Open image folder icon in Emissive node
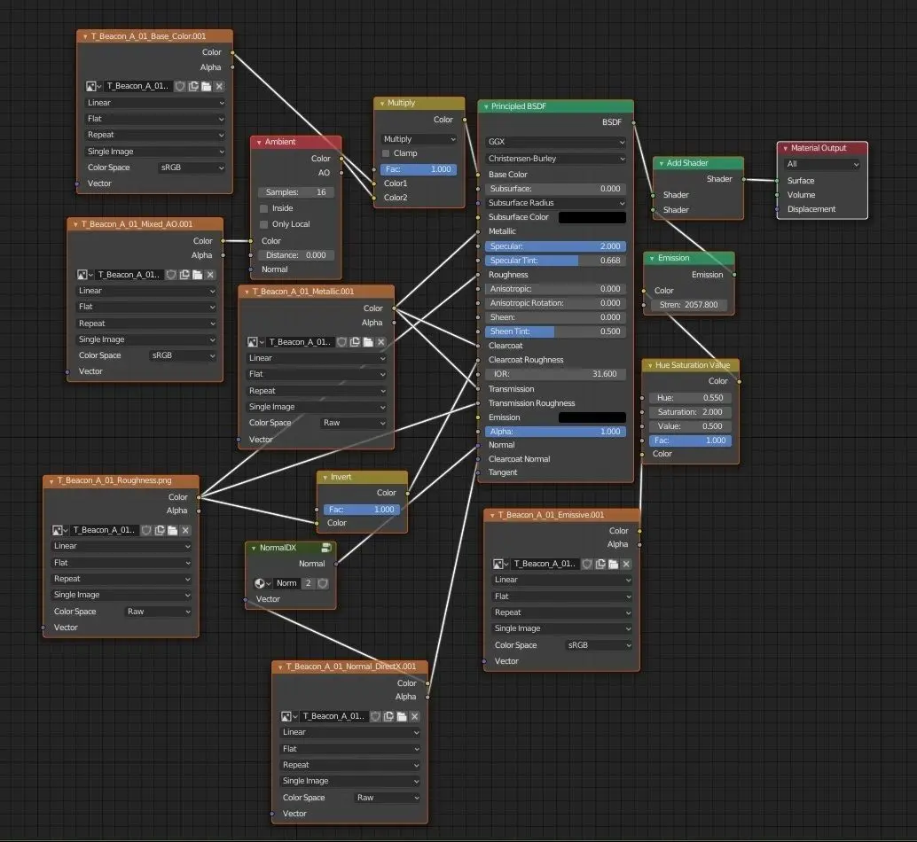 pyautogui.click(x=614, y=564)
